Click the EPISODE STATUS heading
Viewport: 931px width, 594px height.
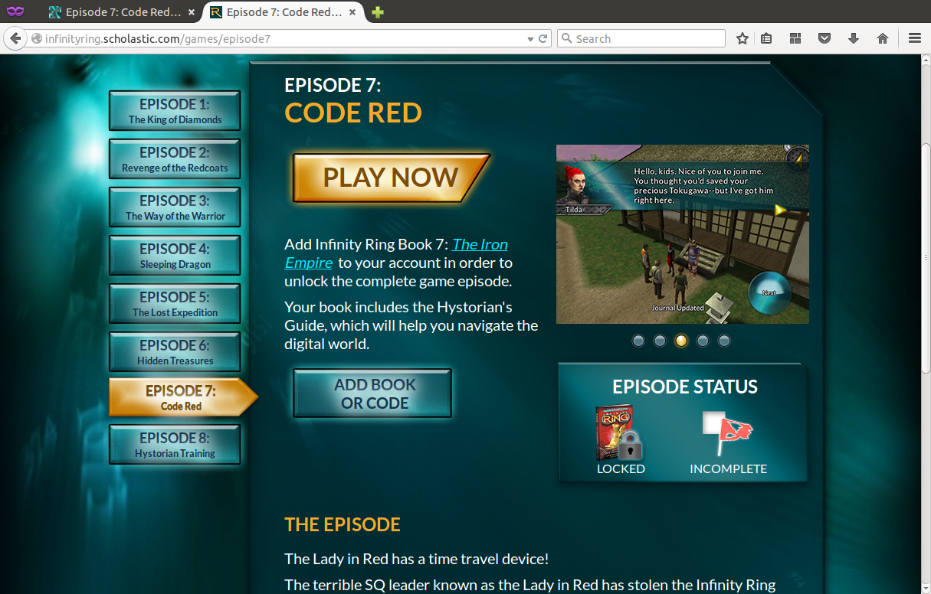pyautogui.click(x=684, y=387)
